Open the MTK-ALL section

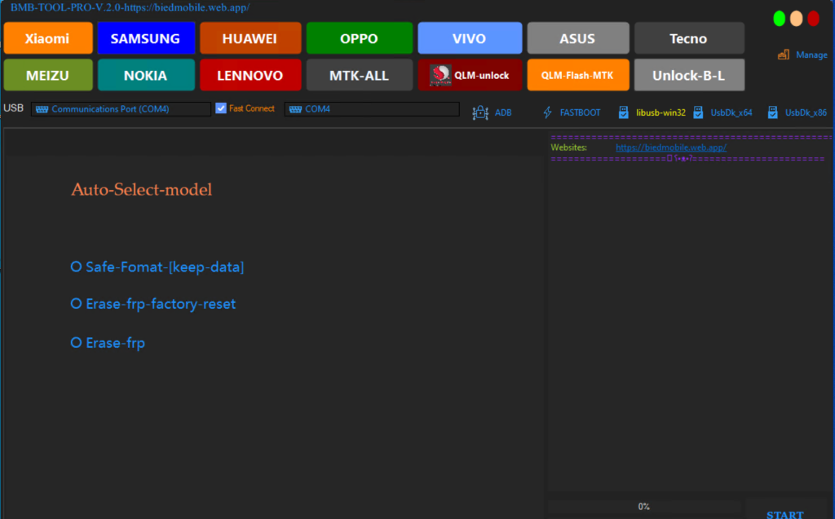tap(359, 73)
